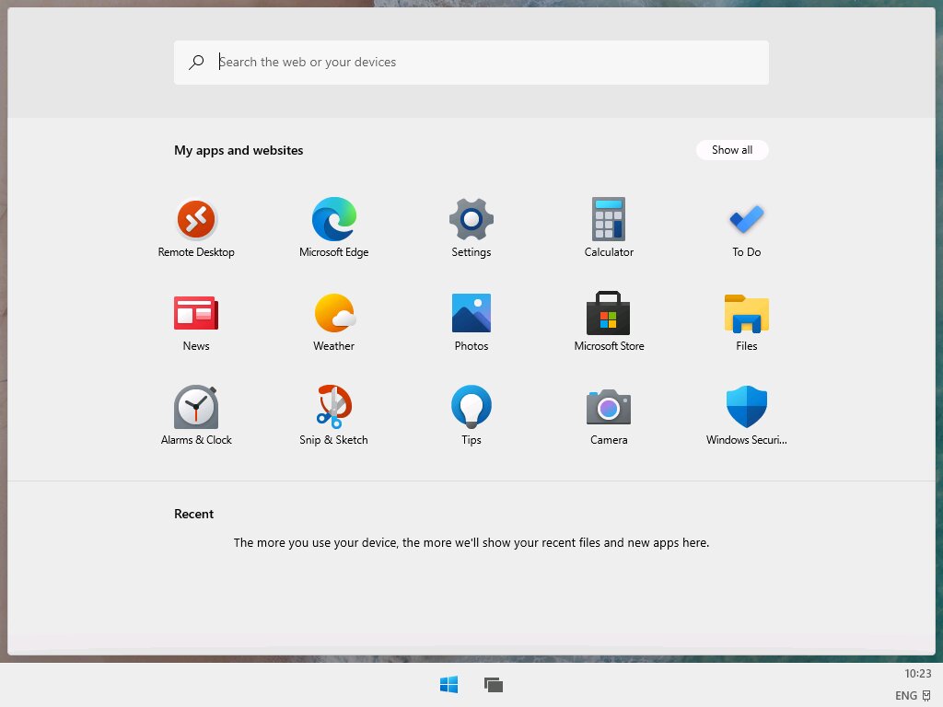Open the Remote Desktop app
This screenshot has width=943, height=707.
pyautogui.click(x=196, y=228)
